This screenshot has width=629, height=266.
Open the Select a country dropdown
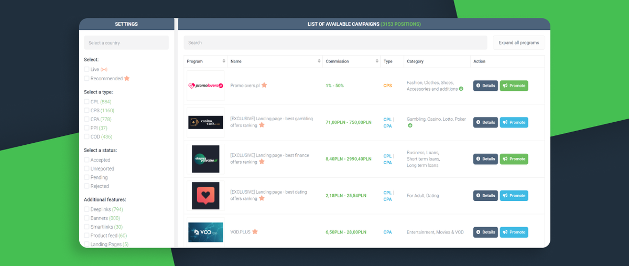click(x=126, y=43)
